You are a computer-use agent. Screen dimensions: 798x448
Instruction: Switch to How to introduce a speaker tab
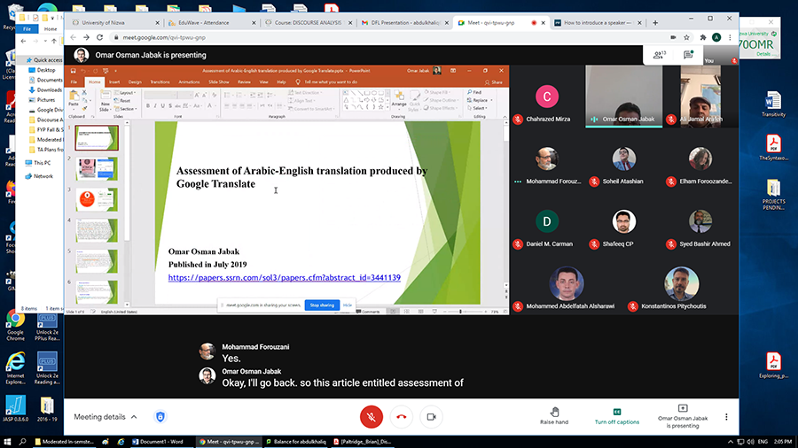click(x=598, y=23)
